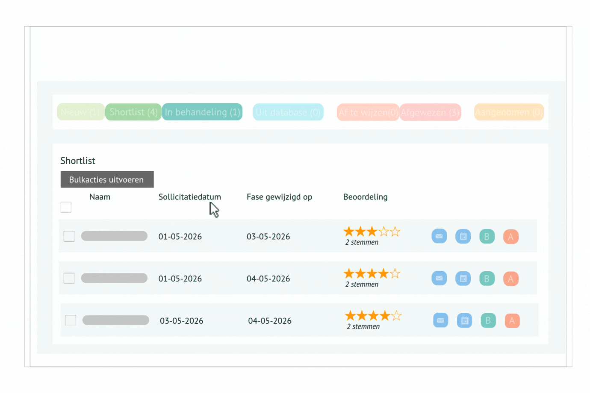Click the orange A icon in the third row
590x393 pixels.
coord(512,321)
